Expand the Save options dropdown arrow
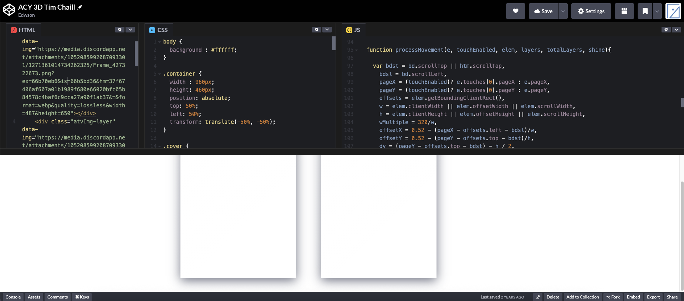This screenshot has height=301, width=684. click(563, 11)
